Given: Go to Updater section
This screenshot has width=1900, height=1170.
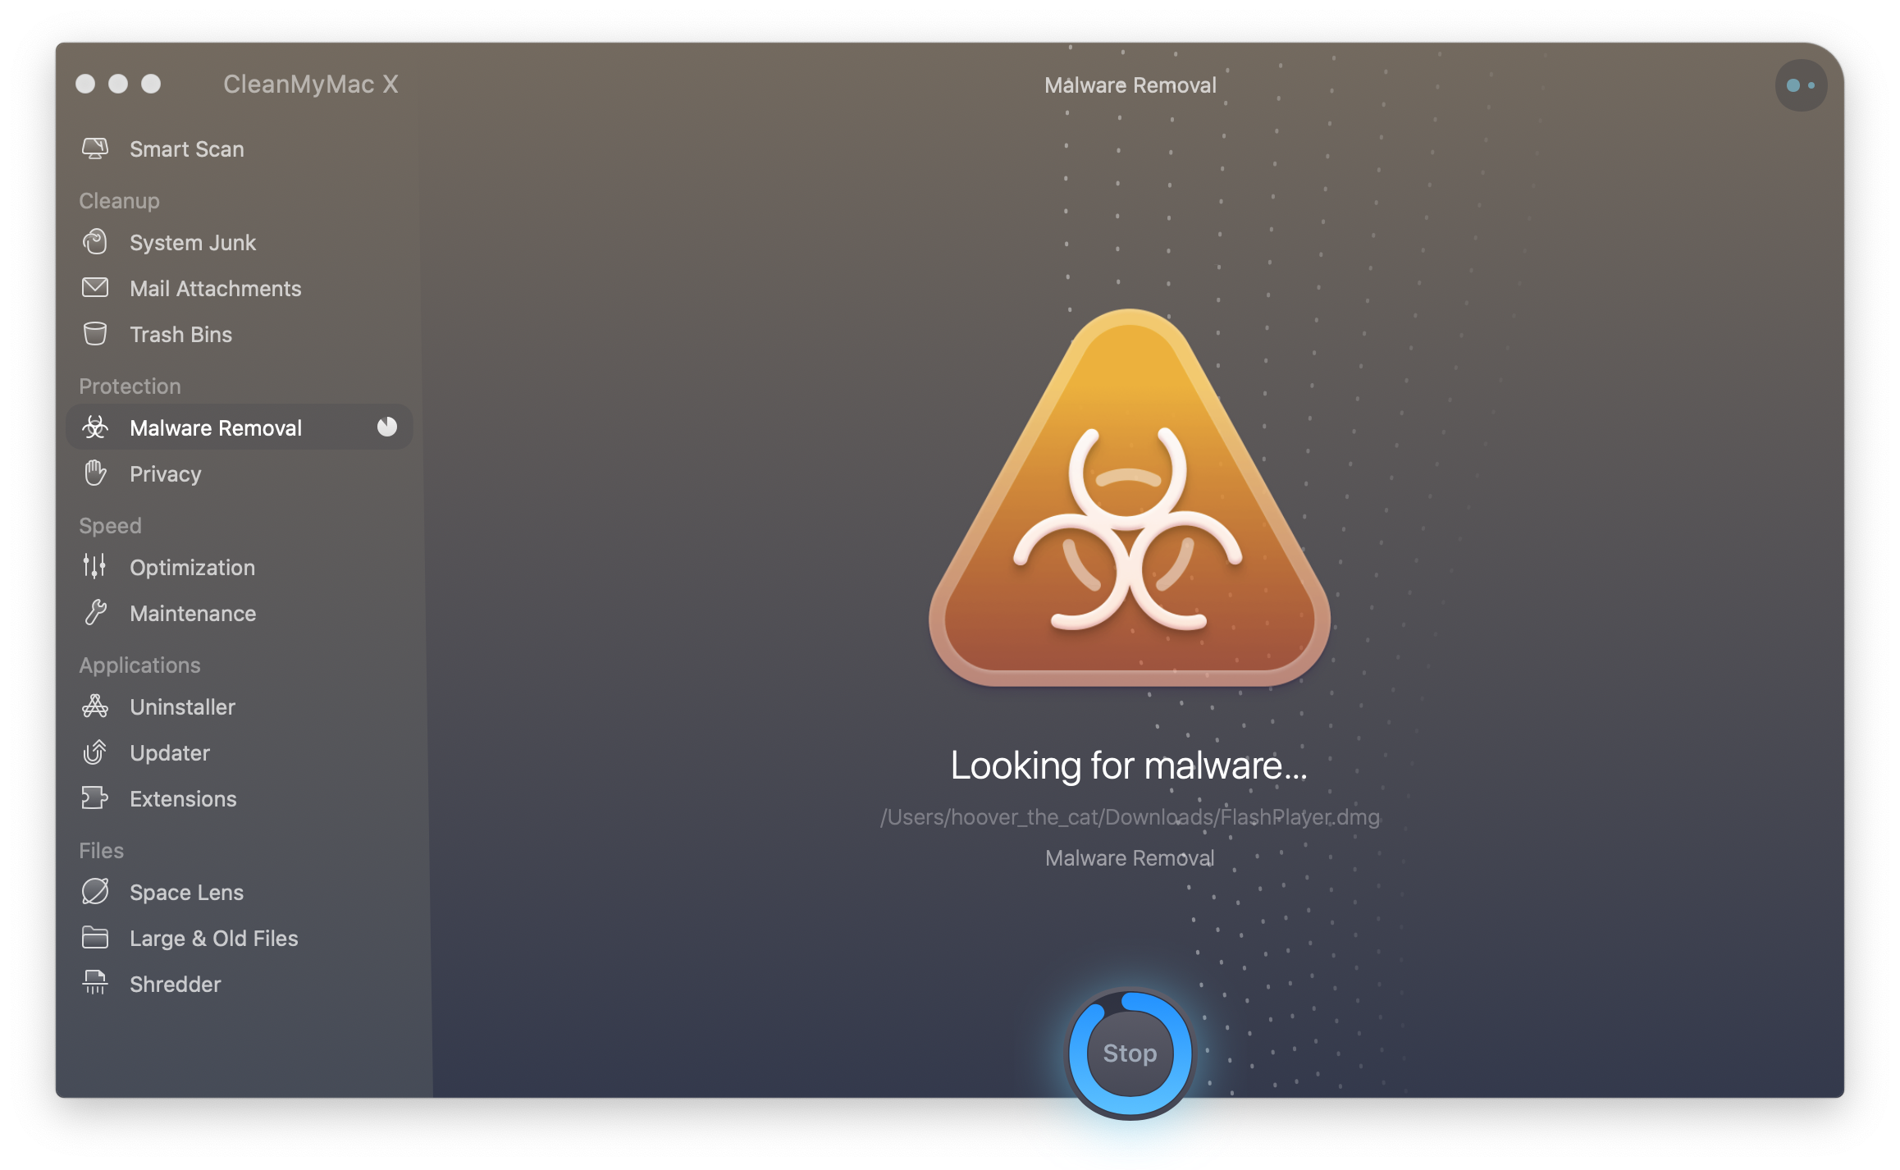Looking at the screenshot, I should coord(240,753).
